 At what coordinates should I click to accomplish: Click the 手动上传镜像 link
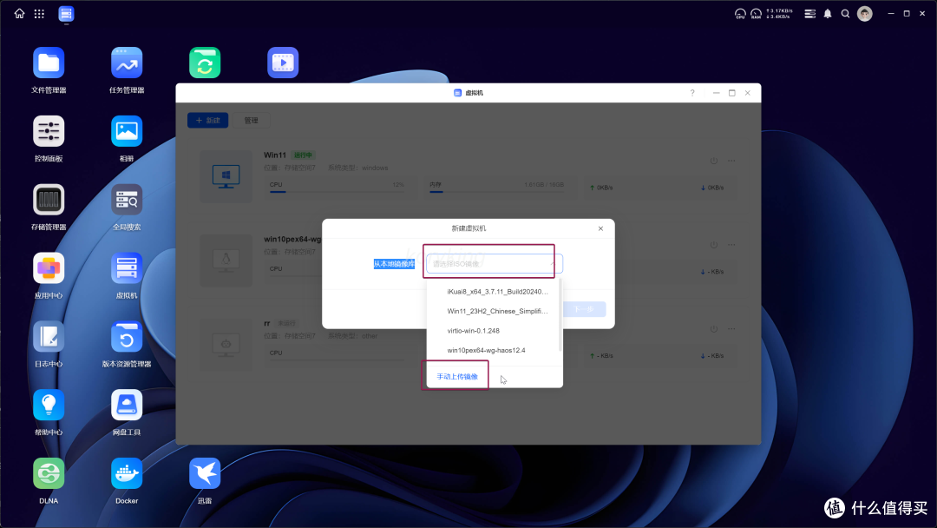(x=457, y=377)
